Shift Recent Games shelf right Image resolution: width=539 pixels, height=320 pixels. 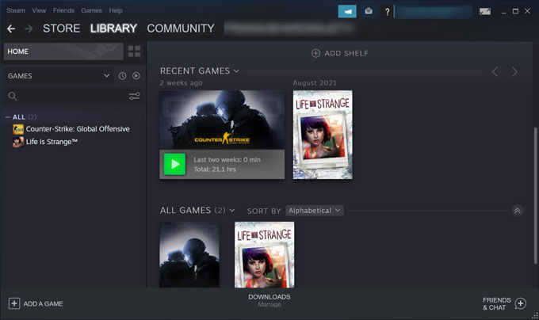tap(514, 72)
